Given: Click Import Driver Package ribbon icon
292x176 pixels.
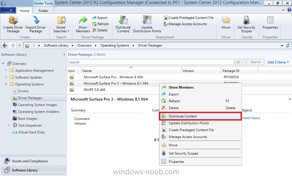Looking at the screenshot, I should tap(36, 24).
